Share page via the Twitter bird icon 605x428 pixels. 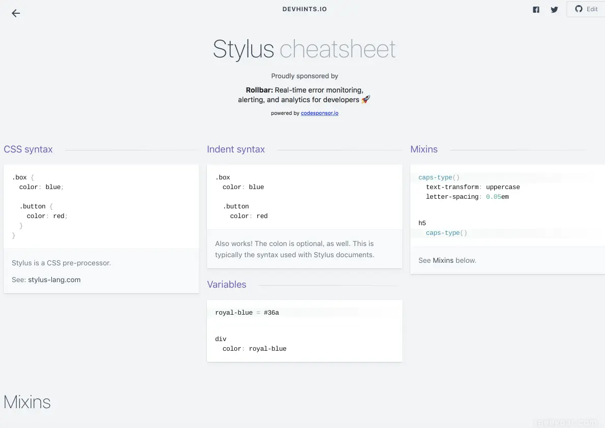click(555, 10)
